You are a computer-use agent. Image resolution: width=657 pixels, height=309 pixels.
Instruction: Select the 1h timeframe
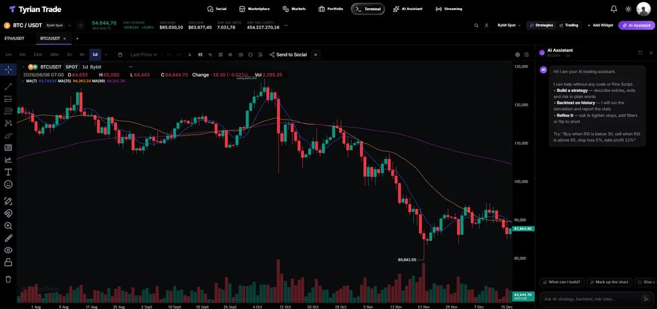(69, 55)
